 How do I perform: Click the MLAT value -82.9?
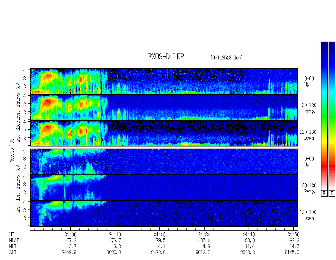(x=293, y=240)
